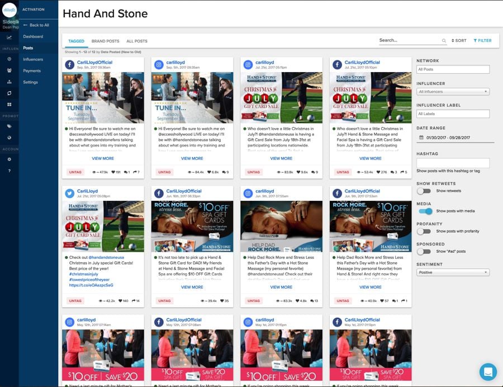
Task: Click Instagram icon on May 12th 07:14am post
Action: click(x=70, y=322)
